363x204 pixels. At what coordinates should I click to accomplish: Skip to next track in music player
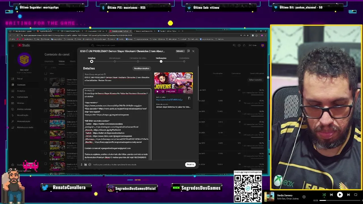349,195
